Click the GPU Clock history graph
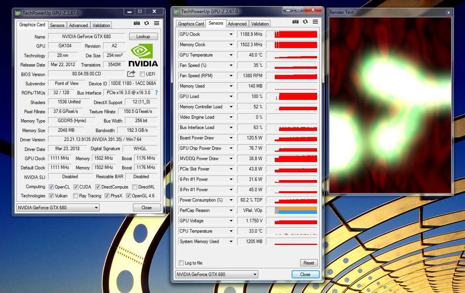The height and width of the screenshot is (293, 465). tap(292, 34)
